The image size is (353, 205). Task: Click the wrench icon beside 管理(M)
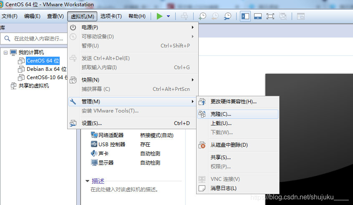click(73, 102)
